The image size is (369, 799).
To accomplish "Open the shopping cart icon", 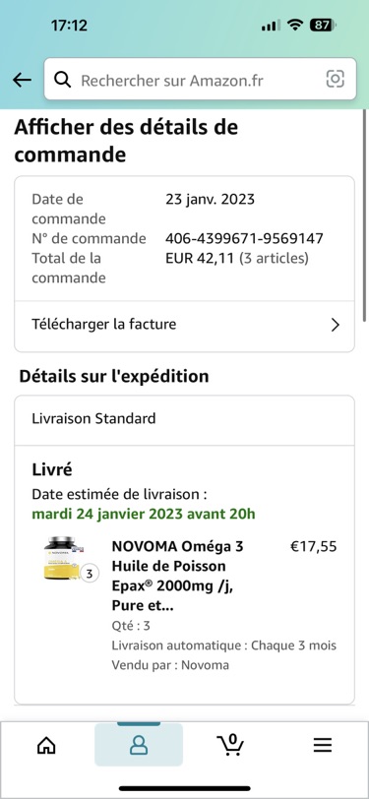I will [230, 745].
